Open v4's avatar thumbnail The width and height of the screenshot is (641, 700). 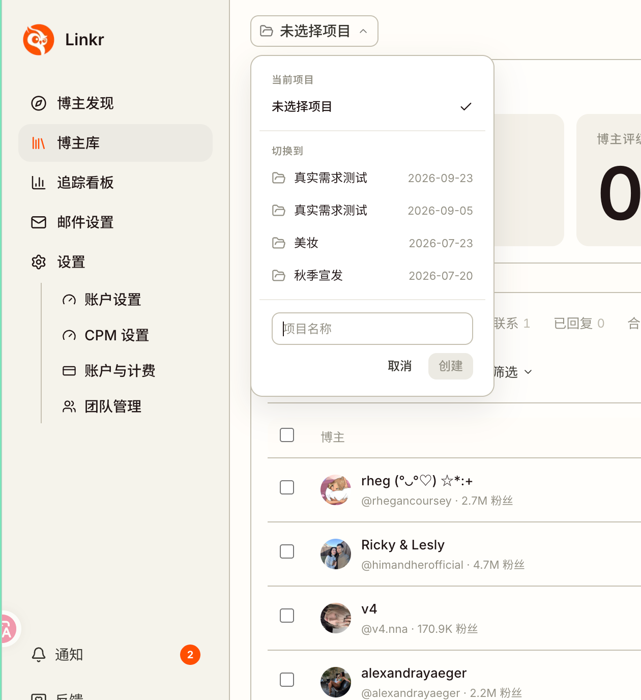pyautogui.click(x=336, y=618)
